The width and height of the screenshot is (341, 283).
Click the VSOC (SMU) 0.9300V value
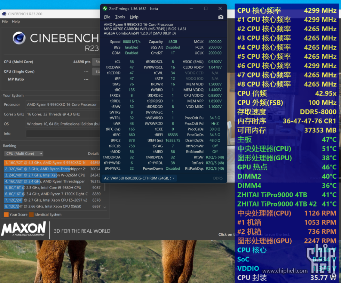(215, 62)
